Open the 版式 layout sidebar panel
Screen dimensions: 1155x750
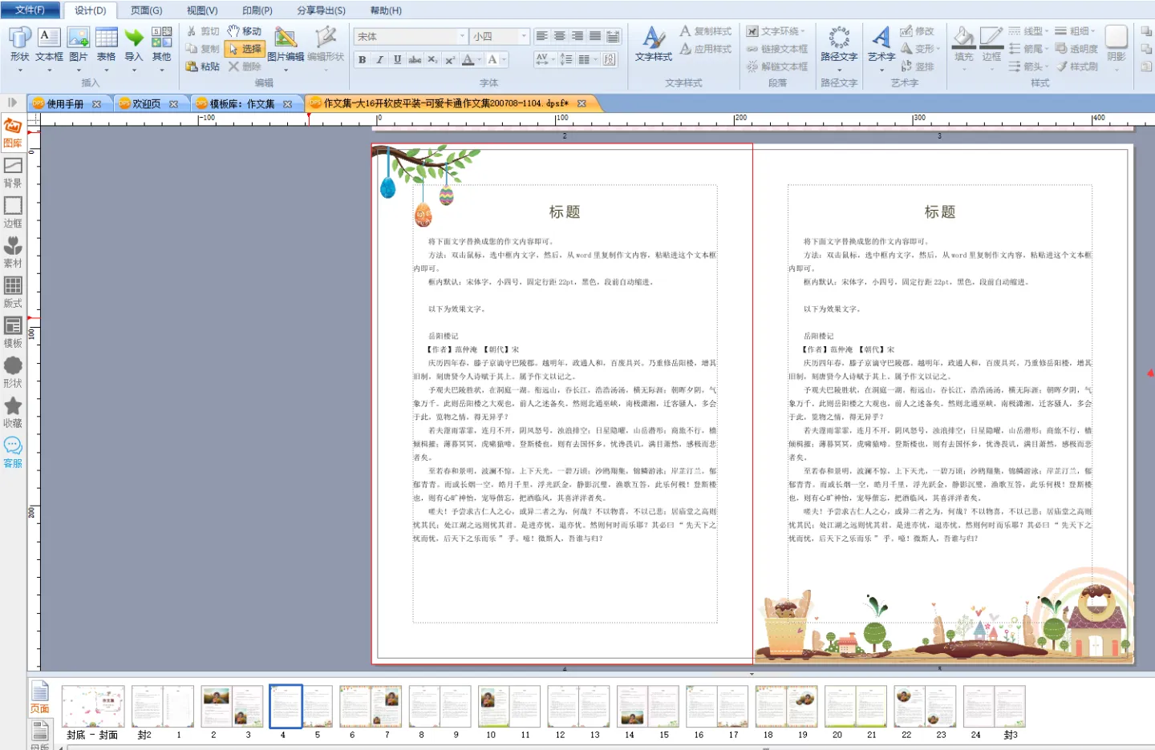(x=13, y=293)
